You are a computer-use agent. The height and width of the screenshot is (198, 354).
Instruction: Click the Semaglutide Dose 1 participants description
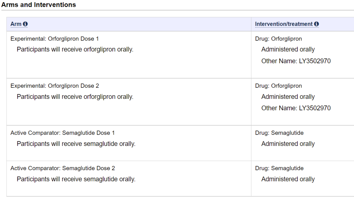point(76,144)
